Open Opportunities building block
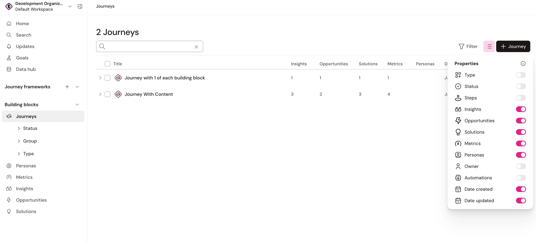 click(x=31, y=200)
